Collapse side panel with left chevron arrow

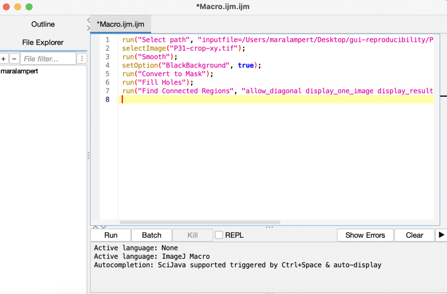pyautogui.click(x=89, y=20)
